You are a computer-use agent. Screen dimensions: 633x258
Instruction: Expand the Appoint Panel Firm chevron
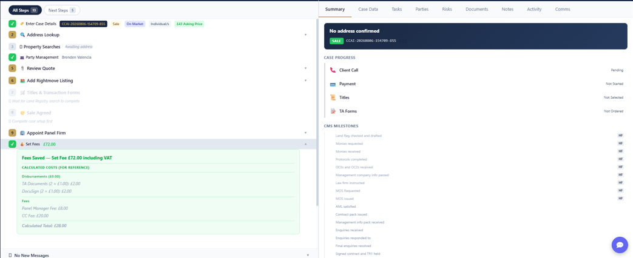coord(306,133)
